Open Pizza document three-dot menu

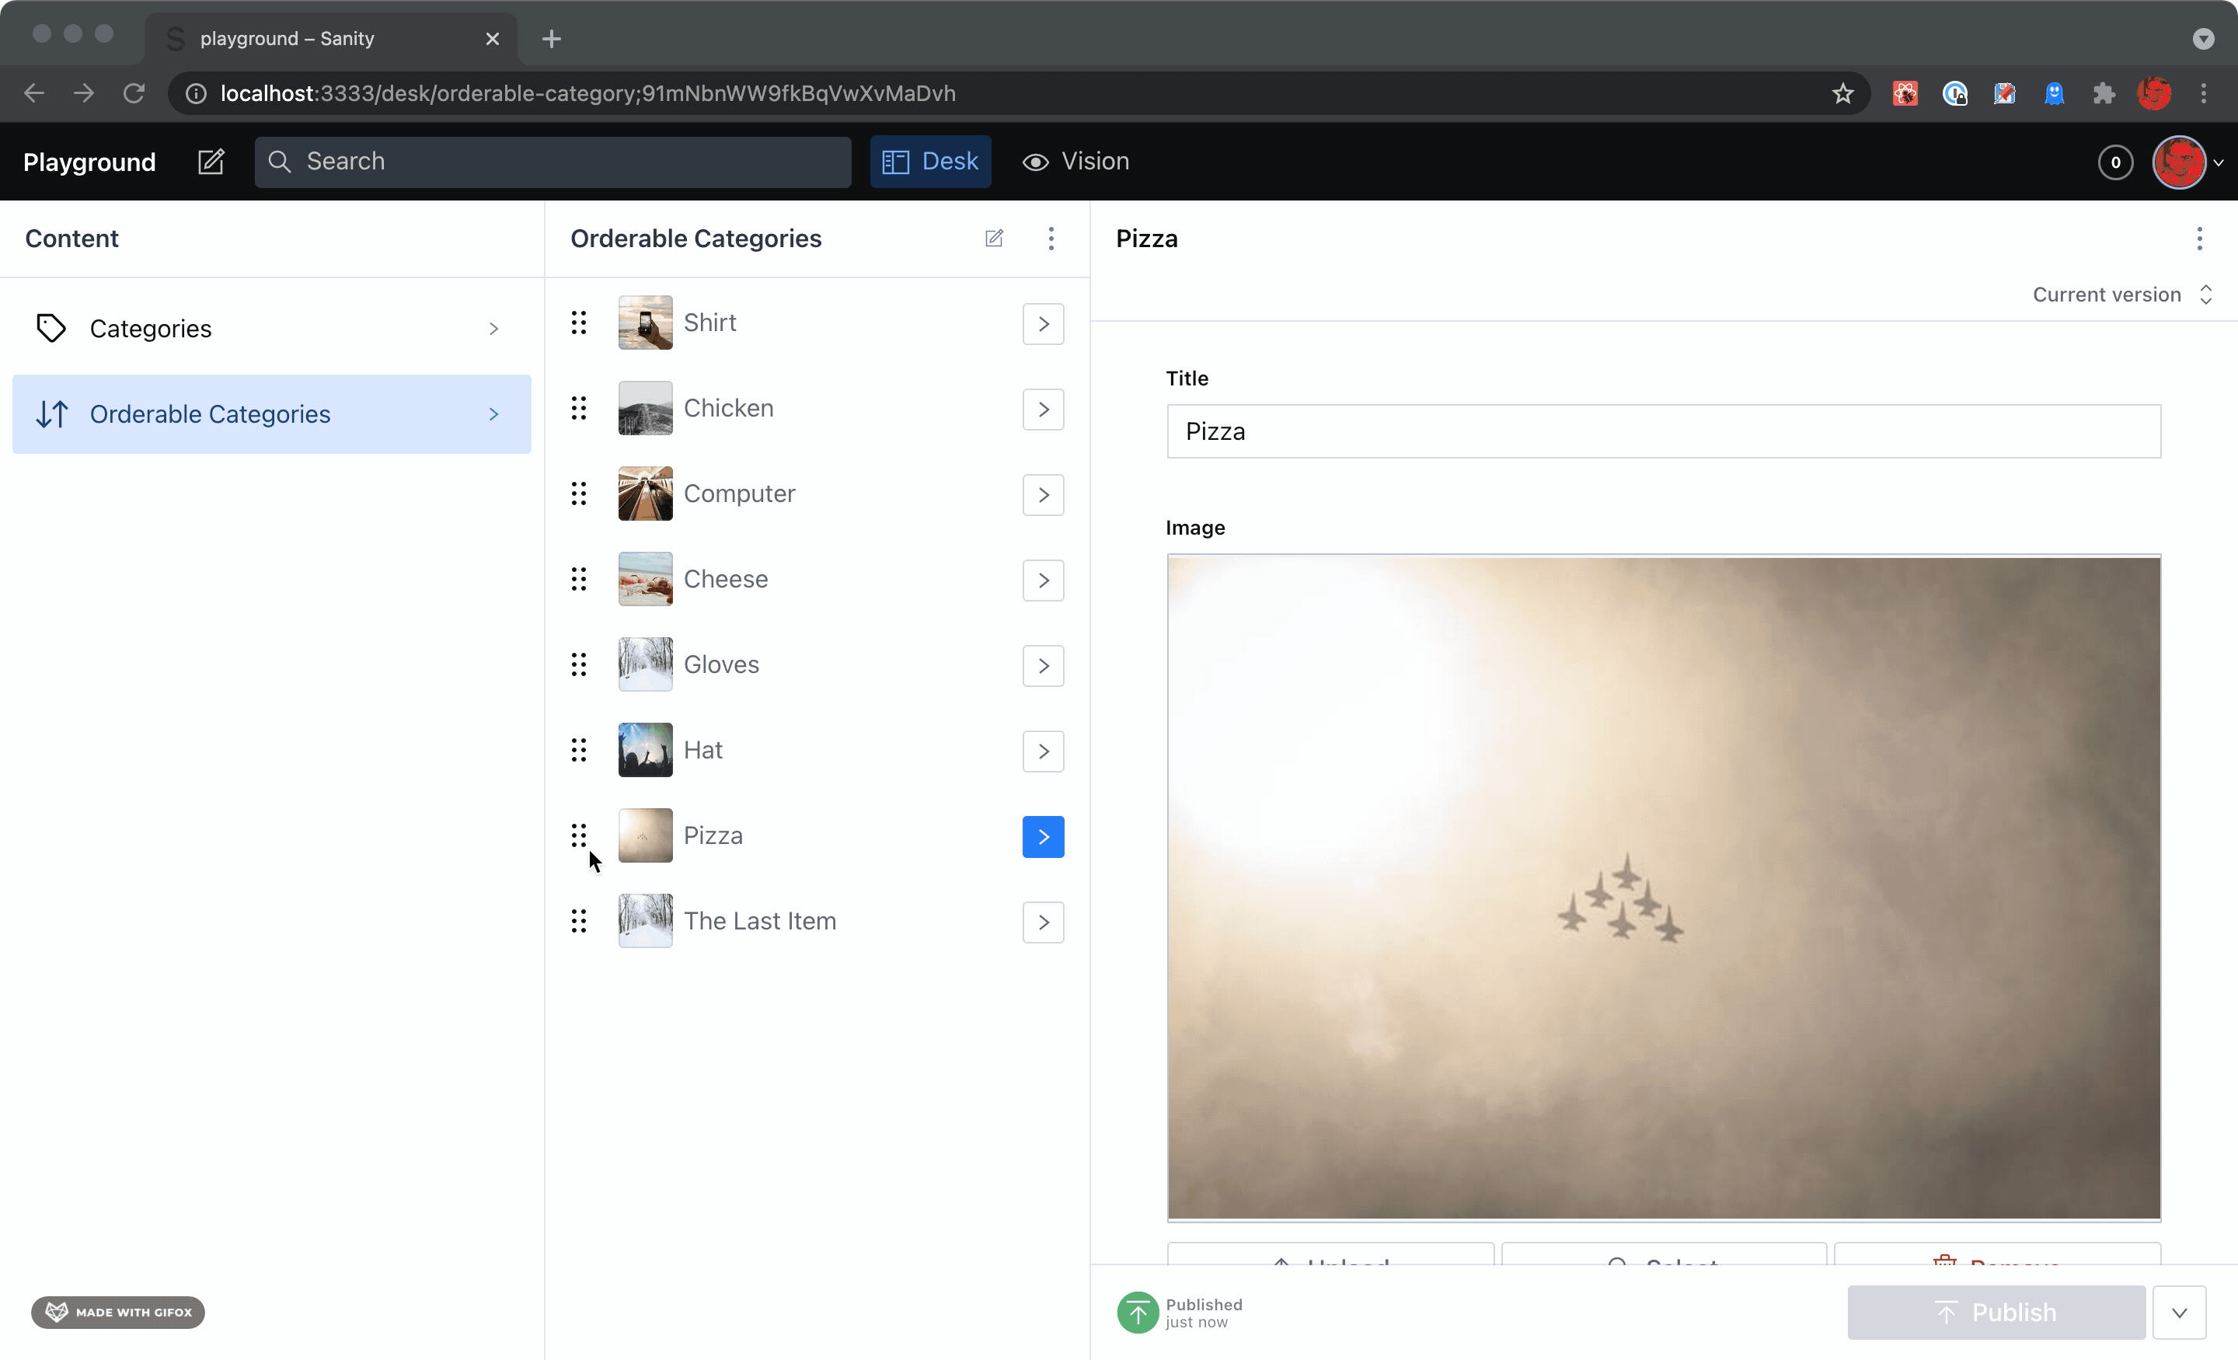(2199, 238)
